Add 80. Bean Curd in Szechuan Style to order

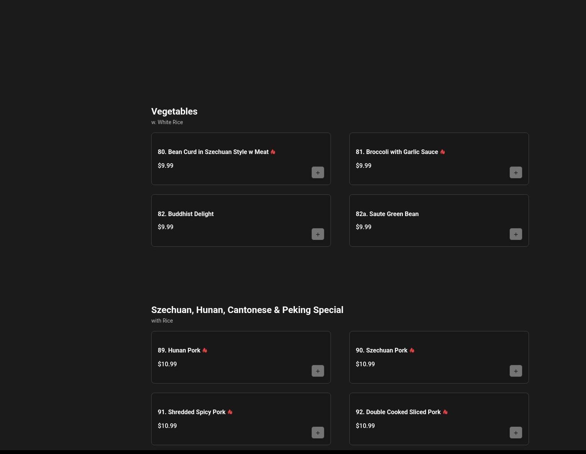[x=318, y=172]
